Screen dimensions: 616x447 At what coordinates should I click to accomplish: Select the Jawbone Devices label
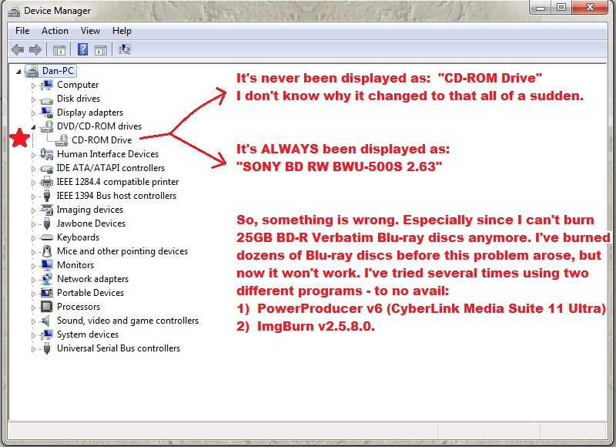91,223
